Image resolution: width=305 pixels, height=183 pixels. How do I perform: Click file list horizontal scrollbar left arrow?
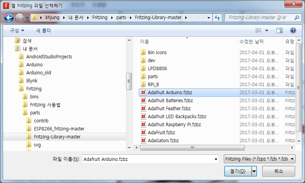[x=136, y=148]
